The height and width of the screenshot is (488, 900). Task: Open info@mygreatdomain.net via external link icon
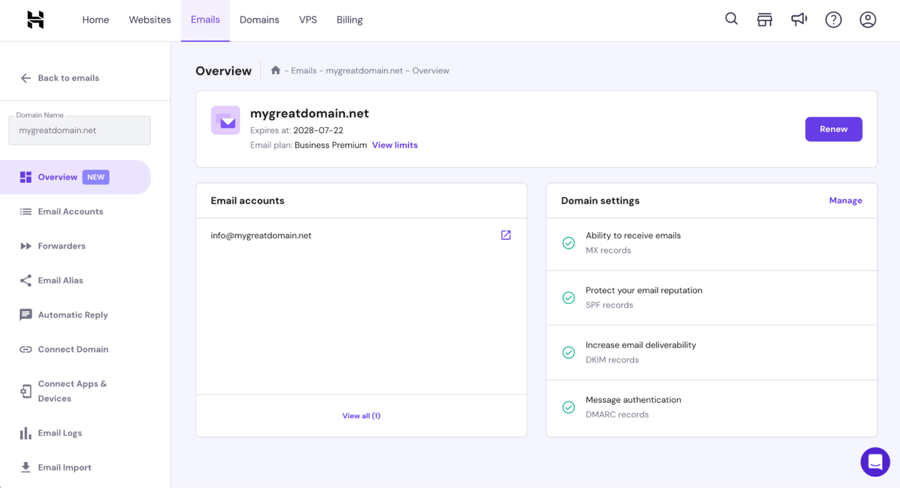(x=505, y=235)
